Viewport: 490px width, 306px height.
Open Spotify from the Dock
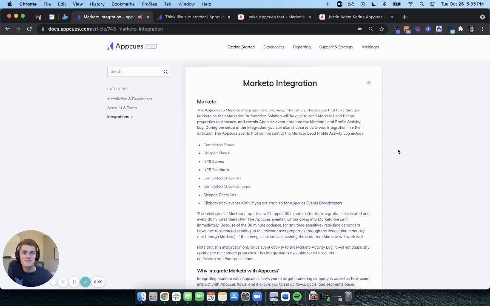click(297, 296)
